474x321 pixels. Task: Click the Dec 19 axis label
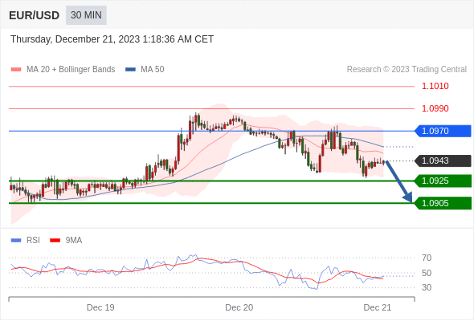click(100, 307)
